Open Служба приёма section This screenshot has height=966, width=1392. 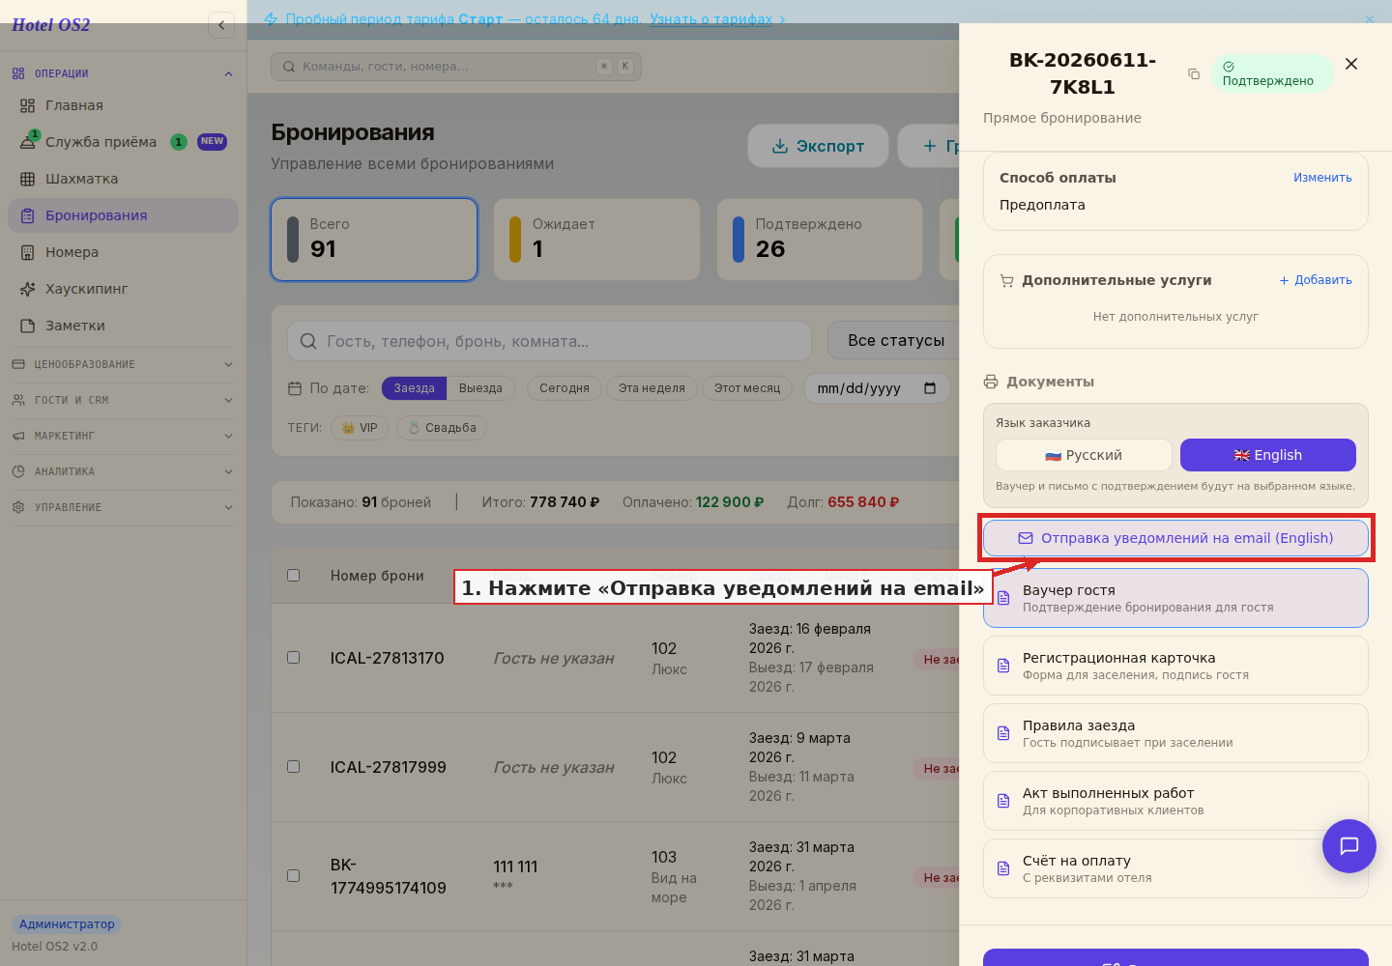123,142
